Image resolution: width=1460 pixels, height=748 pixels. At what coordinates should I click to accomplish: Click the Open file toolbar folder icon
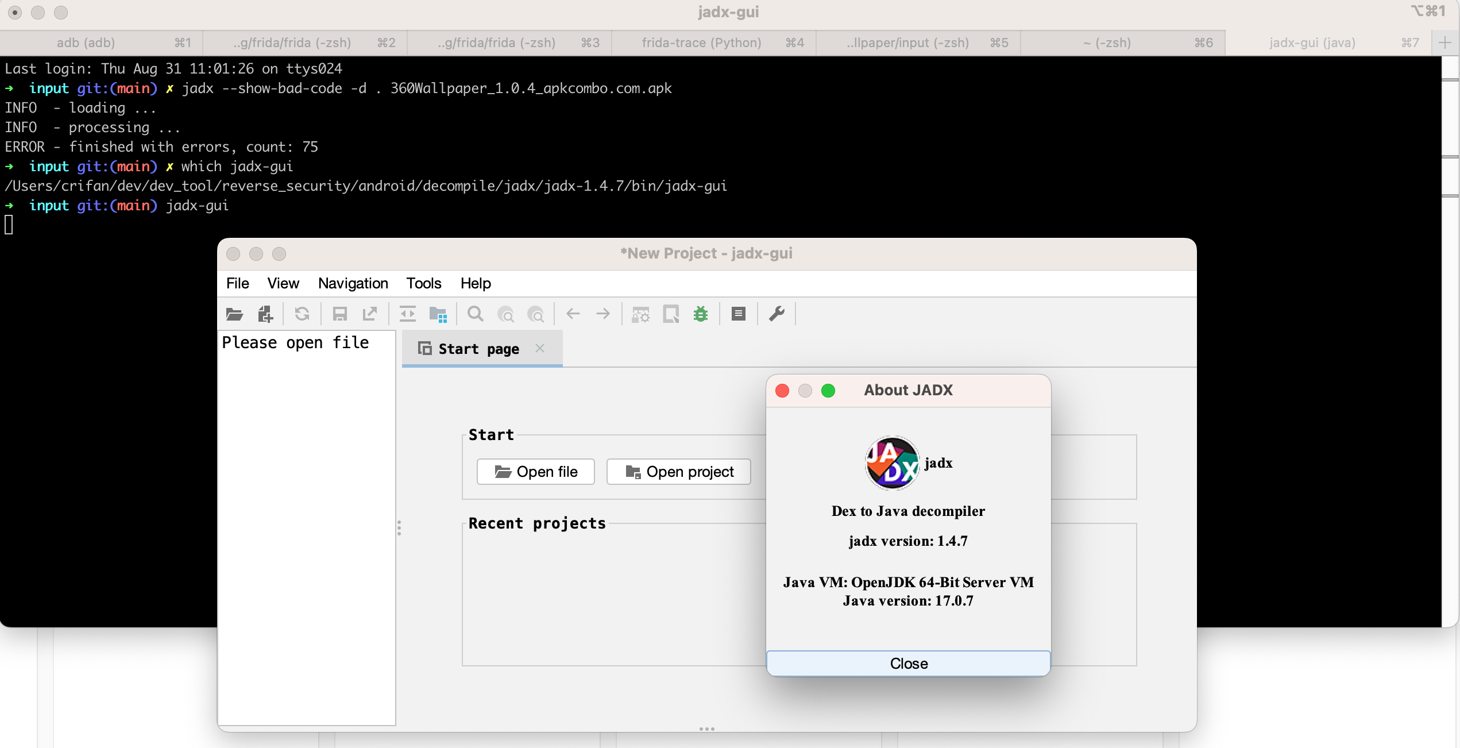[234, 314]
